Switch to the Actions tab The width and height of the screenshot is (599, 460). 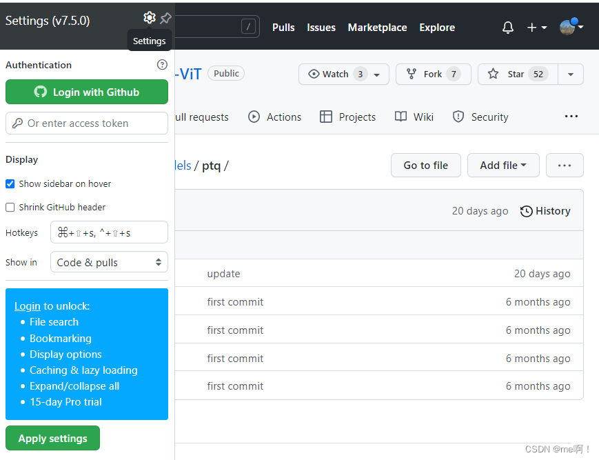tap(274, 117)
